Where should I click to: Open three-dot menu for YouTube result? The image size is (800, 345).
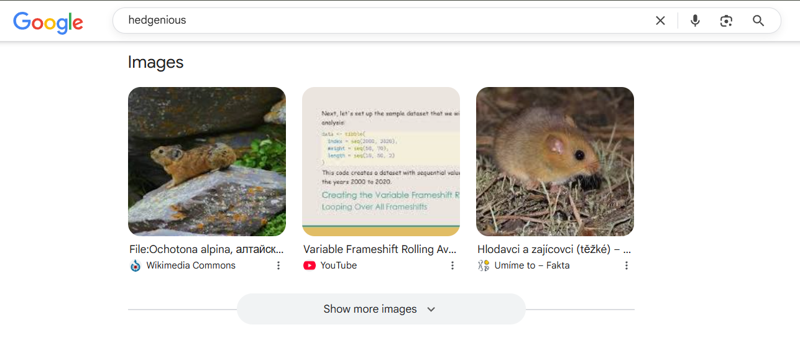click(x=453, y=265)
